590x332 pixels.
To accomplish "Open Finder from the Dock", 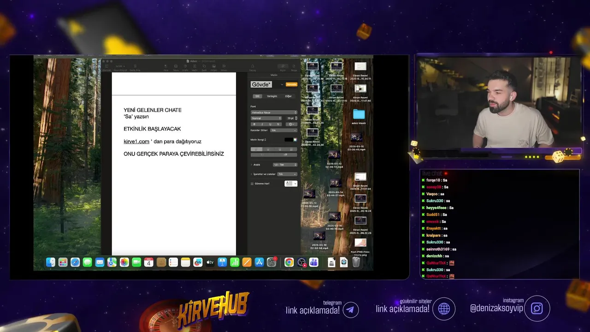I will [x=51, y=262].
